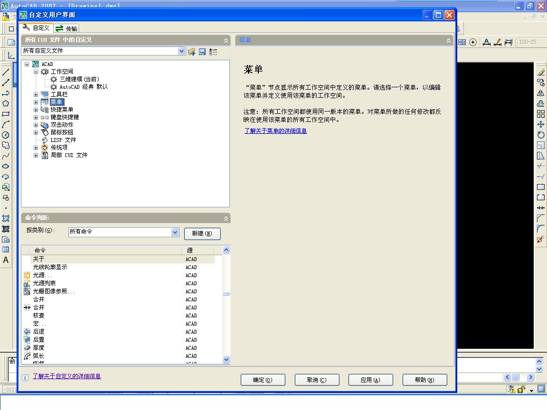Open the load partial customization file icon

click(x=191, y=52)
